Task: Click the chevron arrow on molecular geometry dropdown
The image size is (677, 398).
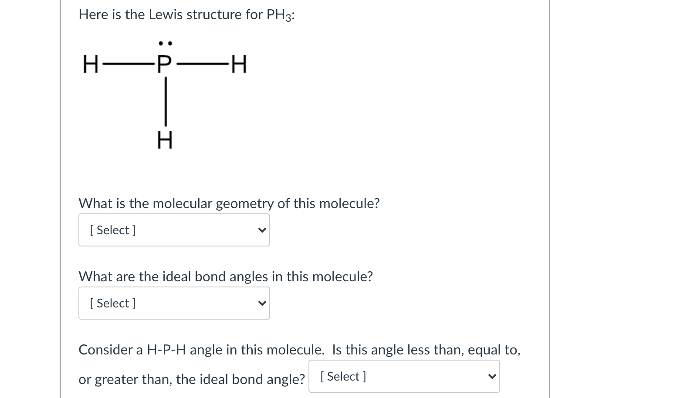Action: click(261, 230)
